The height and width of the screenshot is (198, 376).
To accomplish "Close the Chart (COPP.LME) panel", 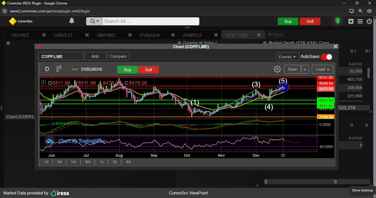I will pos(335,46).
